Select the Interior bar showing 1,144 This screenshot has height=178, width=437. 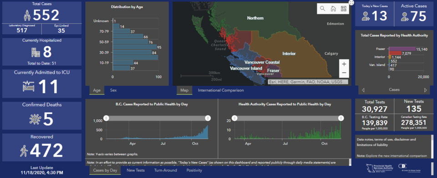click(390, 57)
